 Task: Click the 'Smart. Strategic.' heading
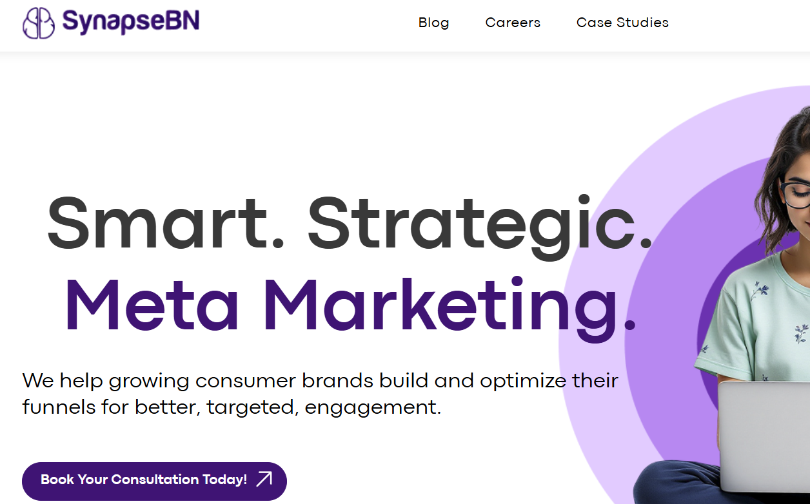tap(351, 227)
